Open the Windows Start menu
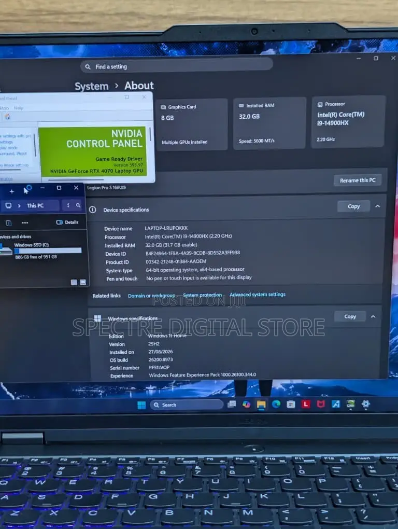This screenshot has height=529, width=398. 141,405
